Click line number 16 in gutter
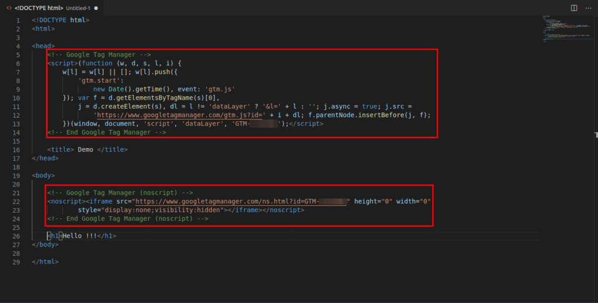Screen dimensions: 598x303 click(16, 150)
